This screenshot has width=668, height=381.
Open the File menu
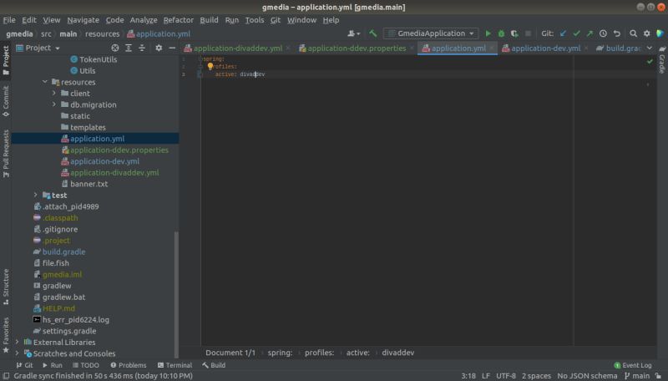tap(9, 20)
